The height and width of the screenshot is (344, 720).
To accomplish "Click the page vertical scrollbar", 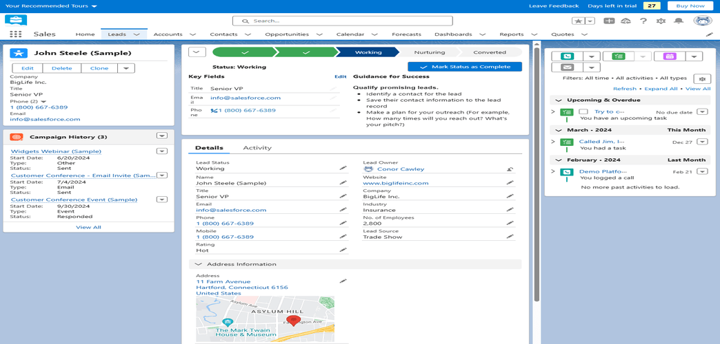I will coord(536,174).
